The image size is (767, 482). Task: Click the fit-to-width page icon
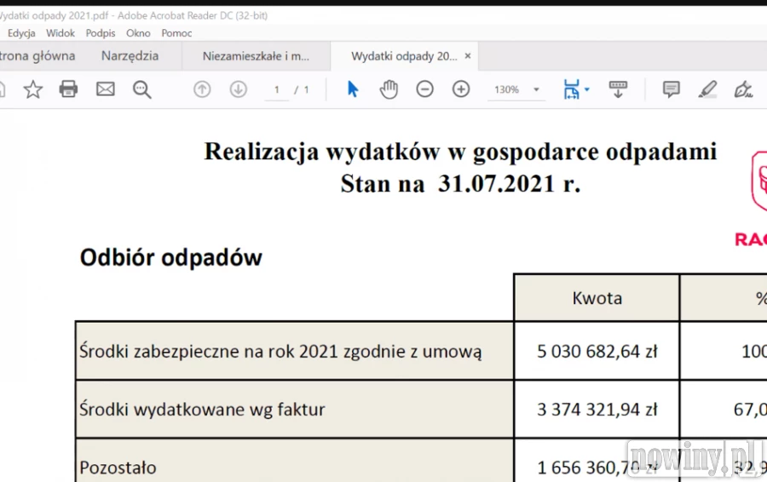pos(571,89)
